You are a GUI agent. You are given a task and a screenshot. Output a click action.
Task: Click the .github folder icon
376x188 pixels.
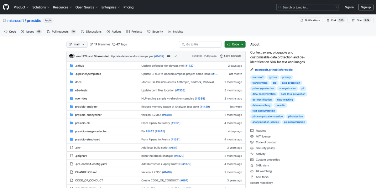71,66
